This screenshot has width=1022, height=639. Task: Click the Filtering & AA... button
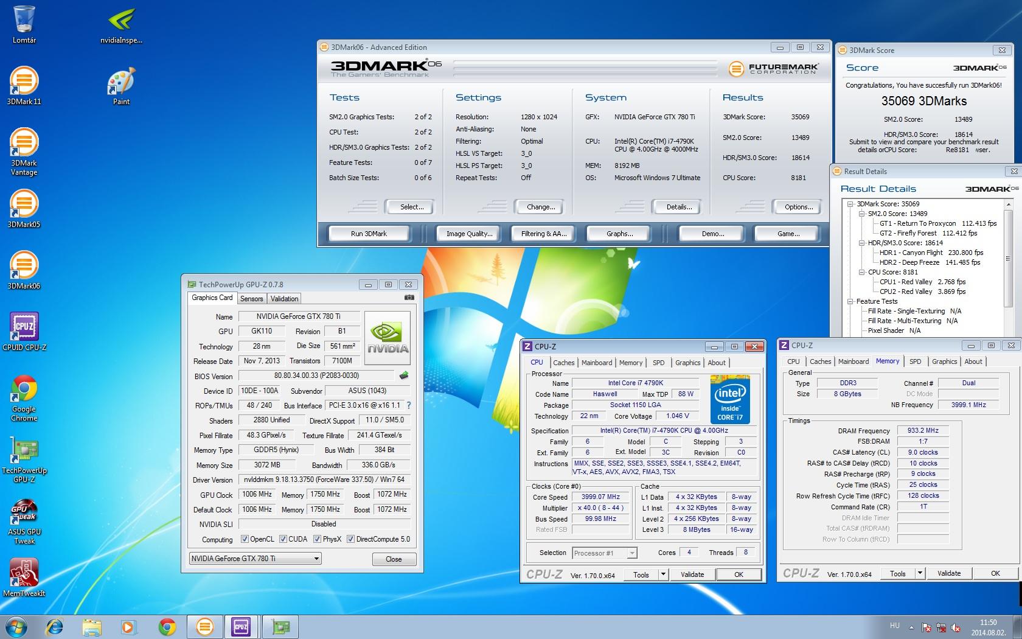point(544,234)
